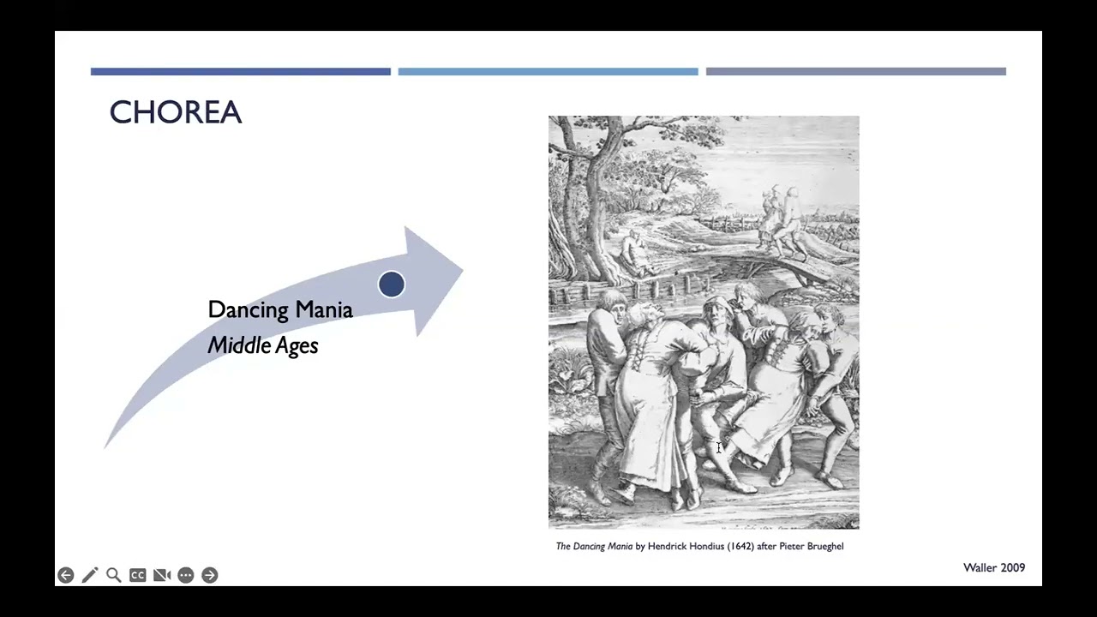The height and width of the screenshot is (617, 1097).
Task: Advance to the next slide arrow
Action: click(210, 575)
